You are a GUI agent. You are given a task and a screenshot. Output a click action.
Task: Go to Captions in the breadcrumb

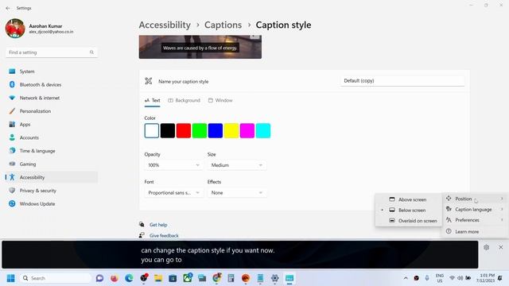[x=223, y=25]
